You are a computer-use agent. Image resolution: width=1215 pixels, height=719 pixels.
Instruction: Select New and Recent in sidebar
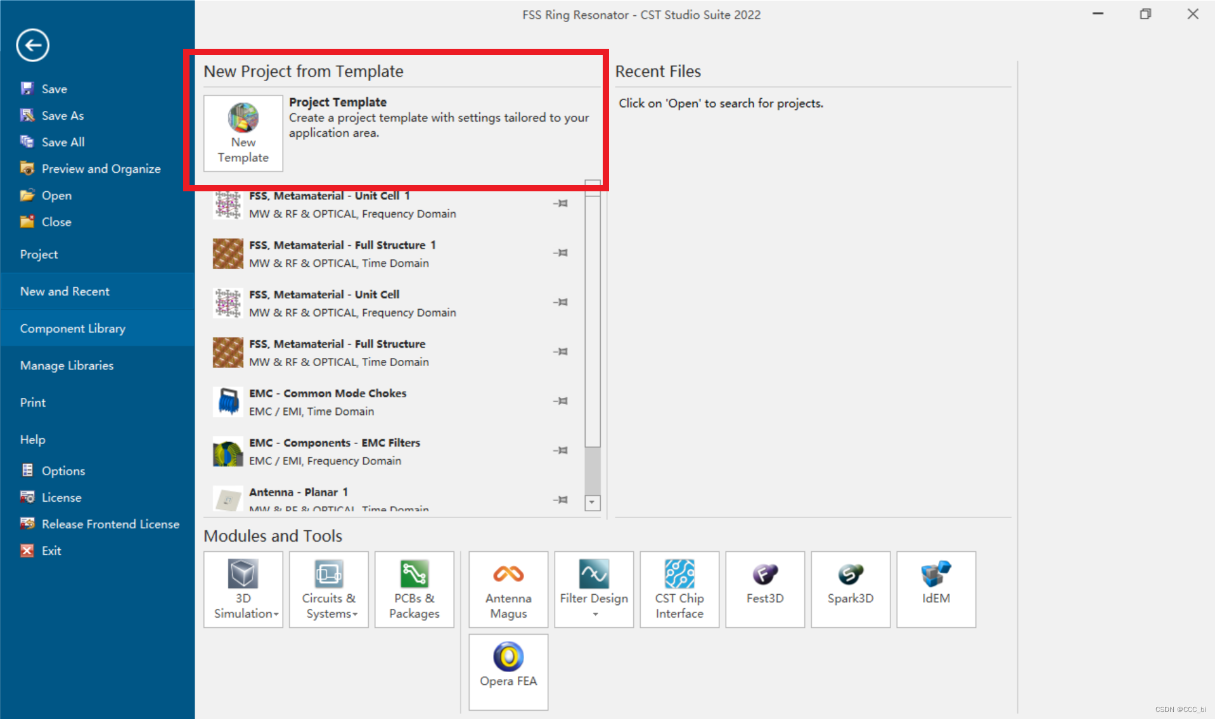tap(98, 291)
